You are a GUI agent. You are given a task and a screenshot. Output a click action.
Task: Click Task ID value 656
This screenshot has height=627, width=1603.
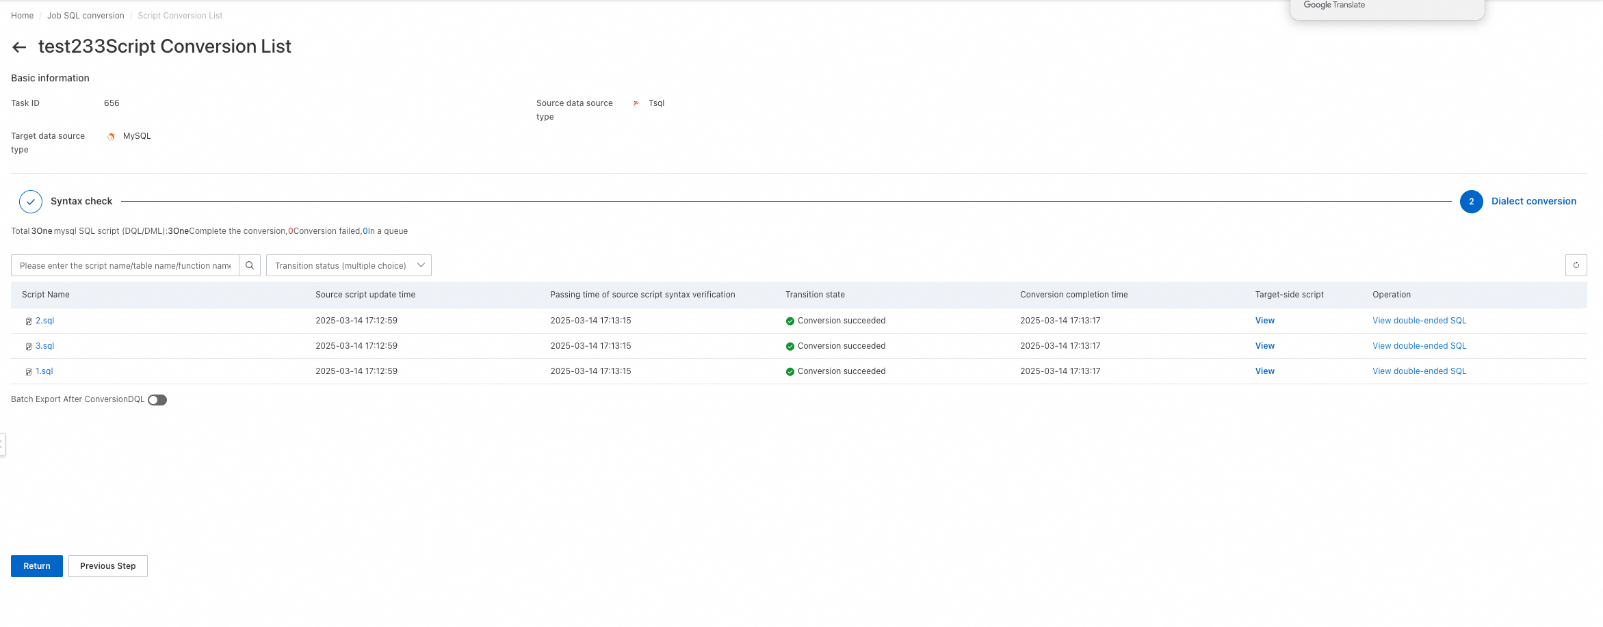(x=112, y=103)
